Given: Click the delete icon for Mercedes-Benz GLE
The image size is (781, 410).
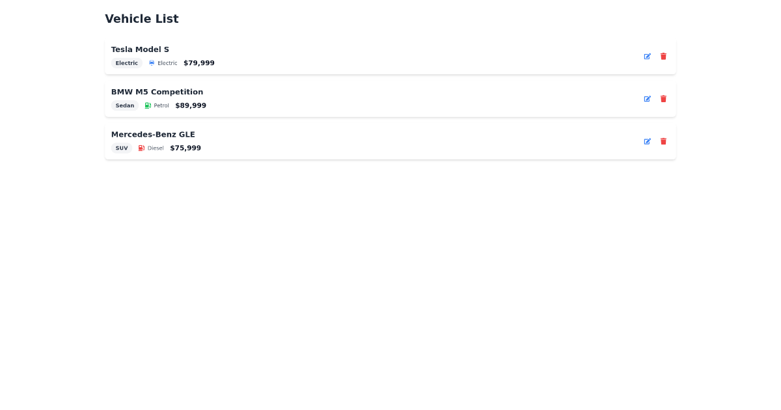Looking at the screenshot, I should click(663, 141).
